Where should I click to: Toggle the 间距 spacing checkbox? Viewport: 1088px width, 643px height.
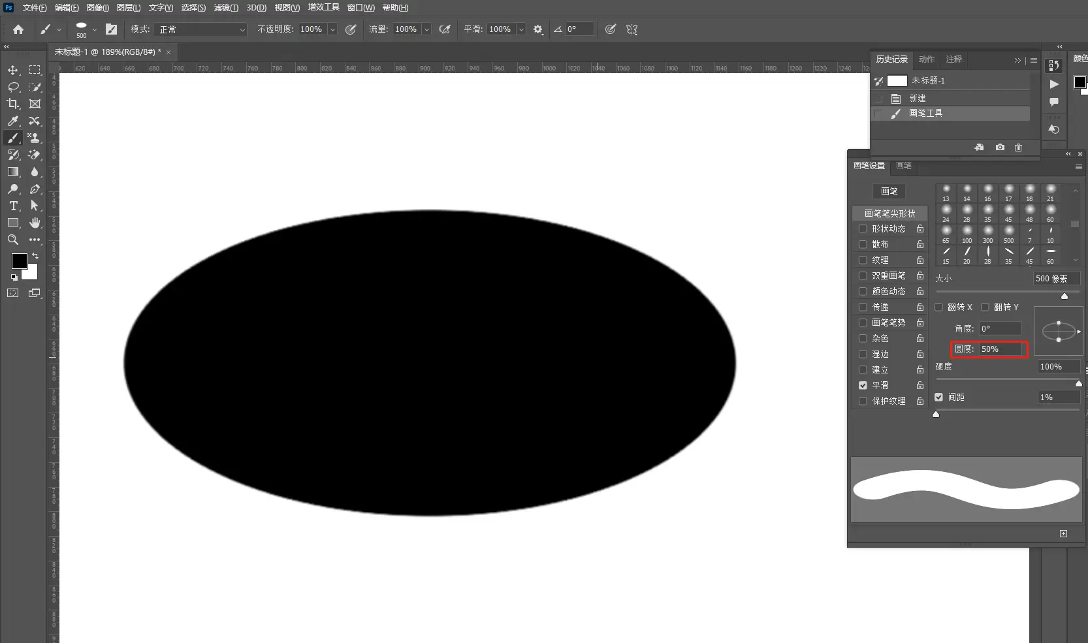pos(938,397)
